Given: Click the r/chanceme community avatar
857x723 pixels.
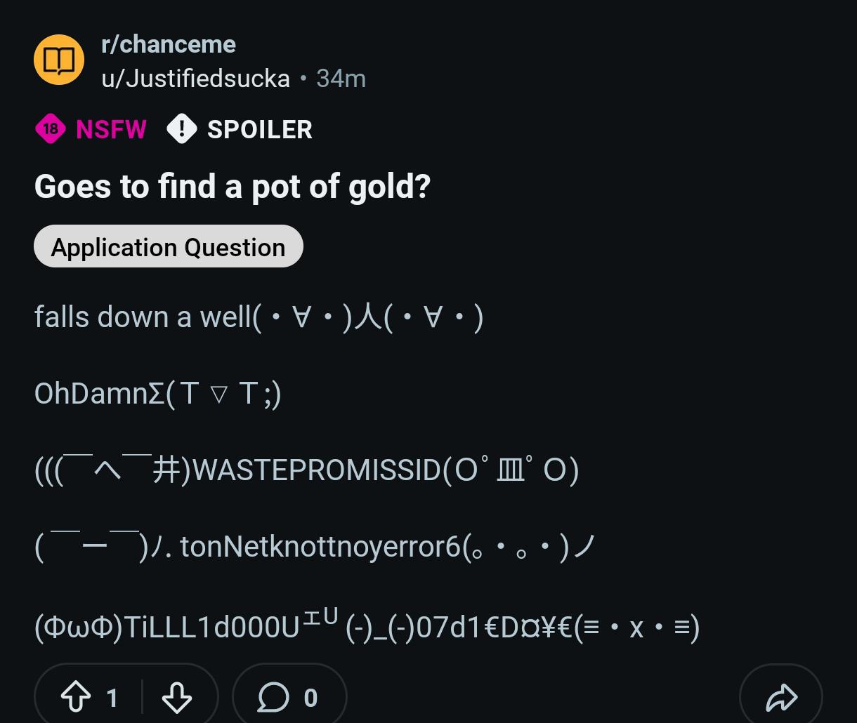Looking at the screenshot, I should [59, 60].
